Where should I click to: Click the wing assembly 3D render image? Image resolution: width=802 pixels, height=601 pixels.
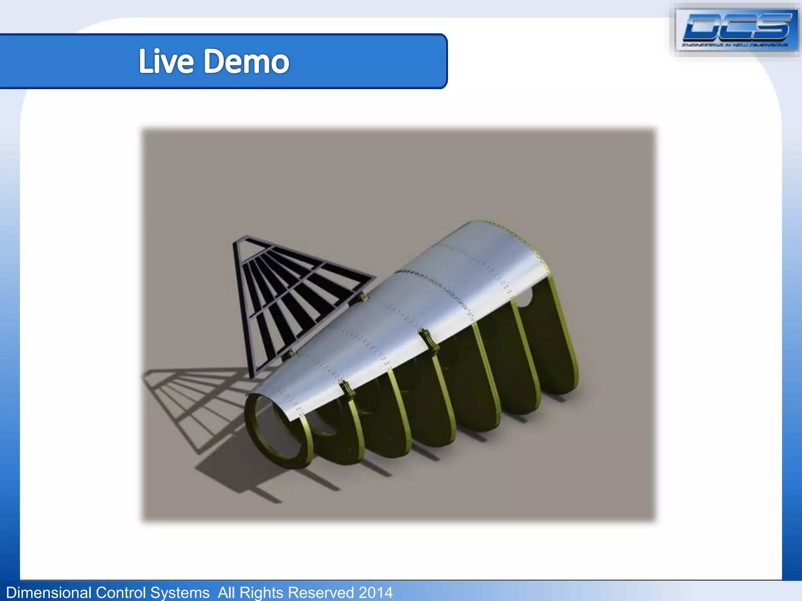[x=399, y=325]
